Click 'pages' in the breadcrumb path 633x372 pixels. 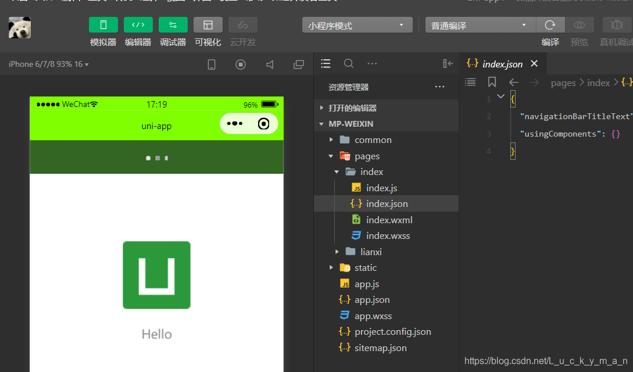pos(563,83)
